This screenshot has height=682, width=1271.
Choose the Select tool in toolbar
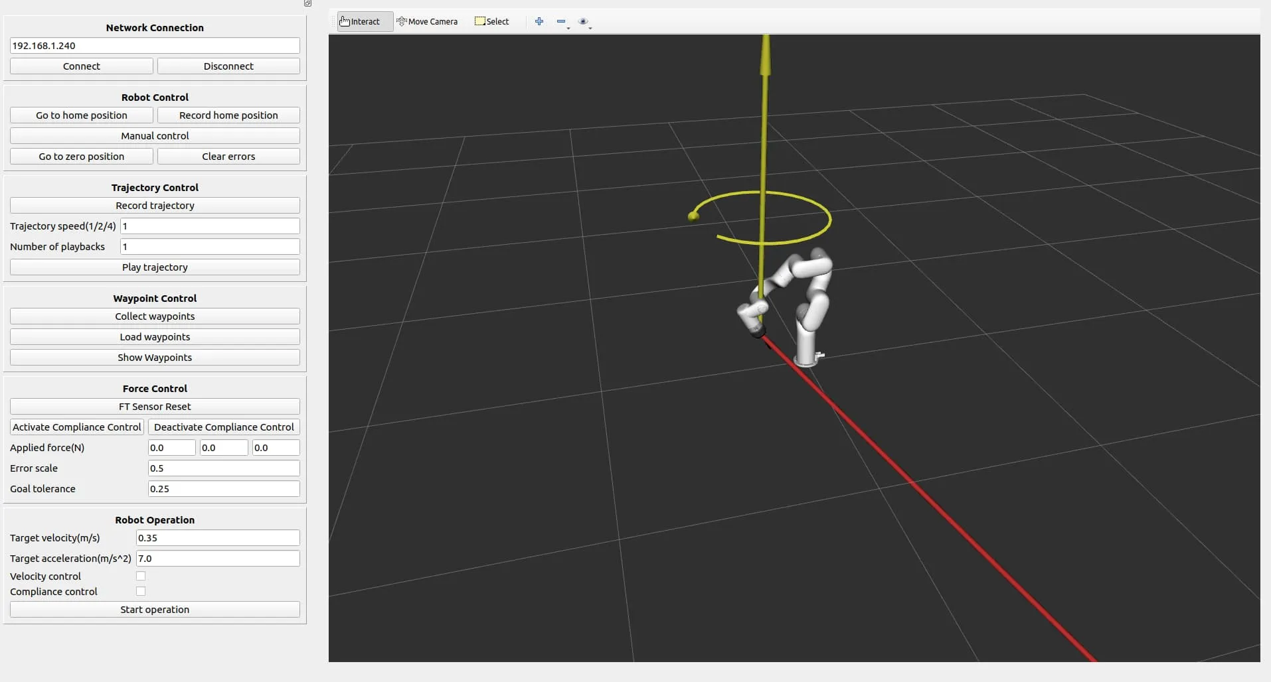pos(492,21)
